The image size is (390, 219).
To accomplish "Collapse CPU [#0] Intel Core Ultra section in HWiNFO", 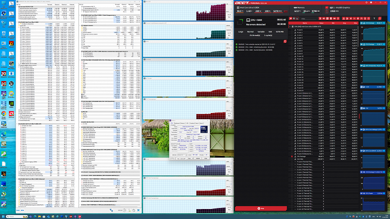I will click(17, 22).
